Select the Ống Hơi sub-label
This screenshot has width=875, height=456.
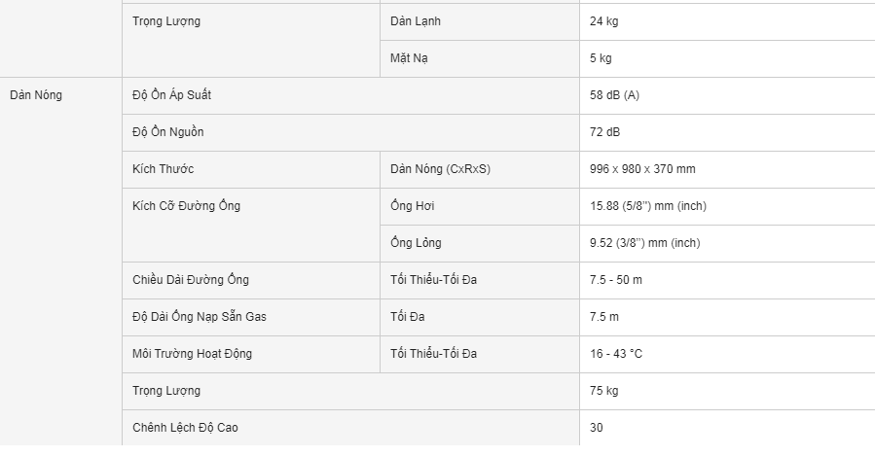pos(413,206)
